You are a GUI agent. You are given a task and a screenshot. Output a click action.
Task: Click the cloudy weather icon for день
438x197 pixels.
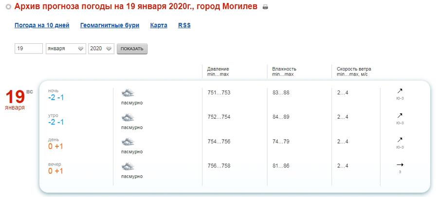128,142
